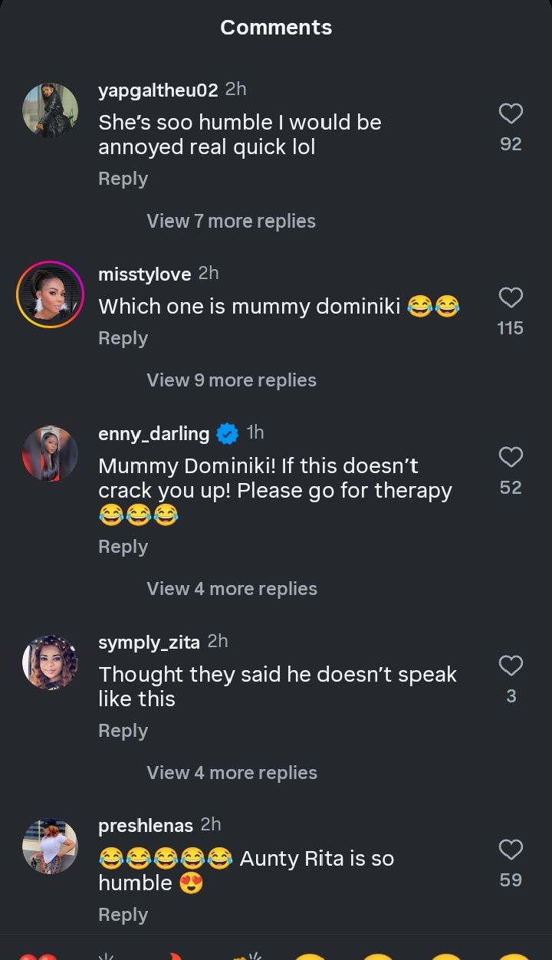Reply to yapgaltheu02's comment

point(123,179)
